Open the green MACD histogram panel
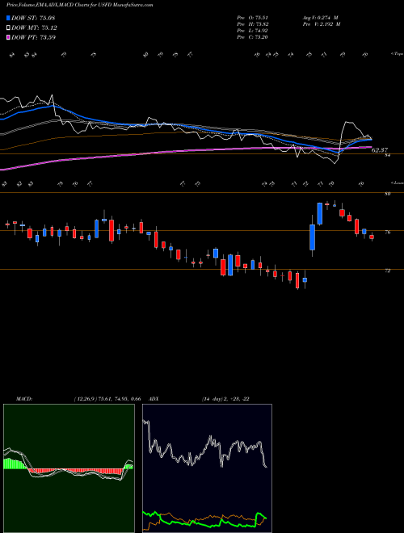This screenshot has height=533, width=404. click(x=69, y=468)
